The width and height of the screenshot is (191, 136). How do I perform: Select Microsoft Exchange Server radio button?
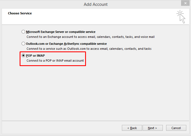pos(23,32)
